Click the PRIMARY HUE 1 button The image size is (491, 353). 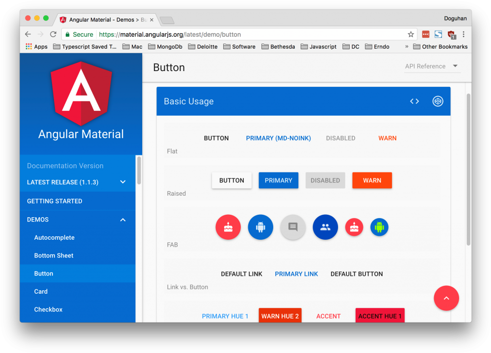point(225,316)
